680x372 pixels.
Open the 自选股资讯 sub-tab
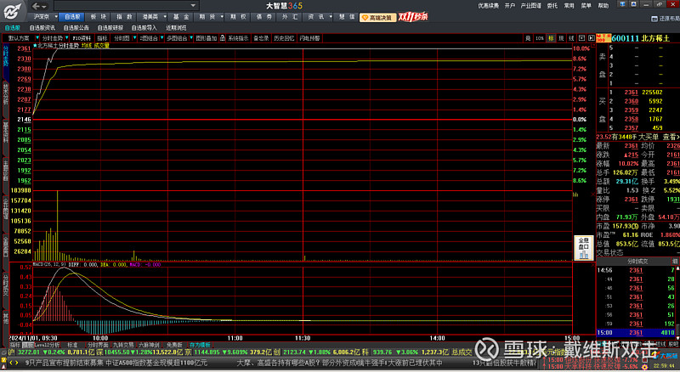pyautogui.click(x=42, y=28)
